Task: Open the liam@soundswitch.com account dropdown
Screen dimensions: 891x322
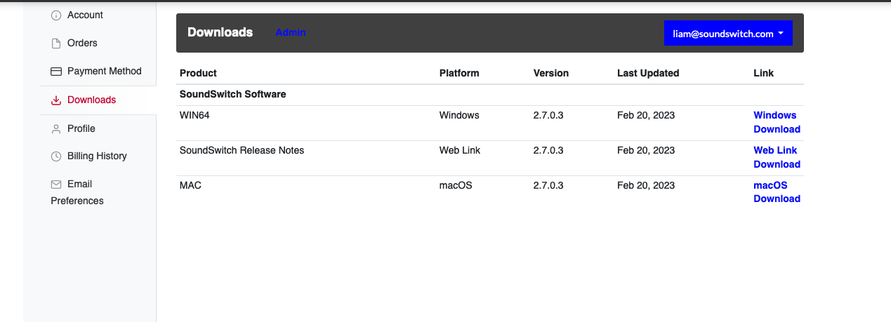Action: 728,33
